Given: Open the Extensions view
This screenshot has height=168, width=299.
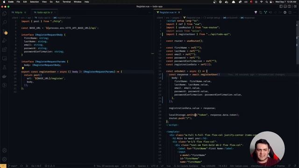Looking at the screenshot, I should click(x=5, y=49).
